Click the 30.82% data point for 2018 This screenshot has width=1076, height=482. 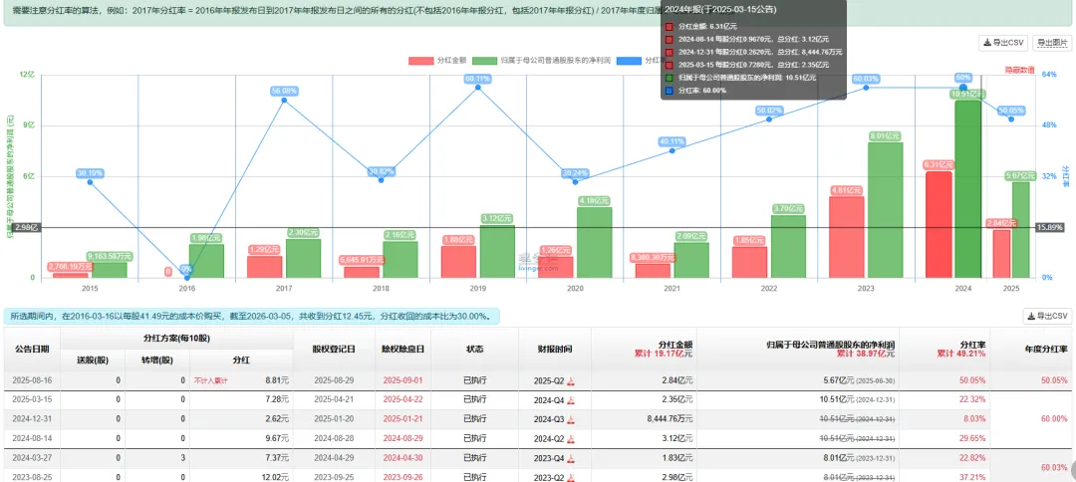(x=381, y=179)
